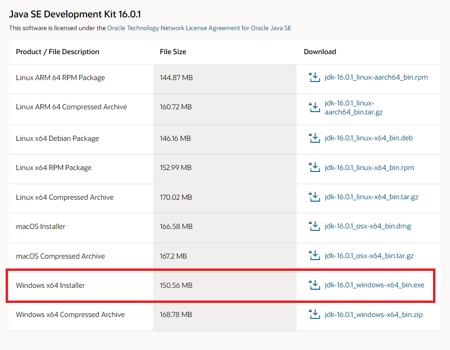Click the 'Product / File Description' column header
Screen dimensions: 450x350
pos(58,52)
